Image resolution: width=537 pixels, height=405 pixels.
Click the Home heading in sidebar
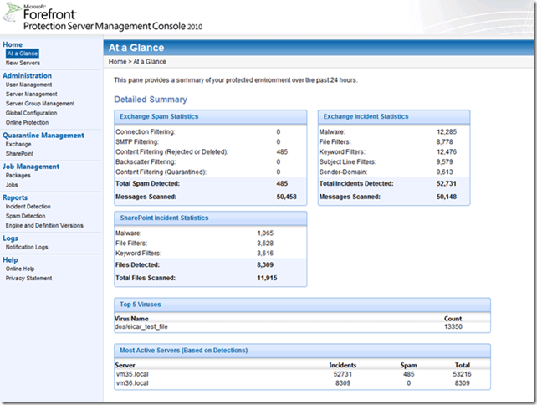(x=13, y=44)
